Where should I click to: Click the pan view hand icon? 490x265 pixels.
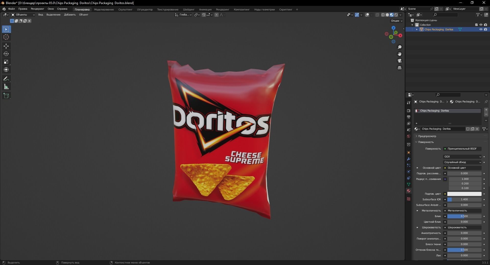tap(400, 54)
